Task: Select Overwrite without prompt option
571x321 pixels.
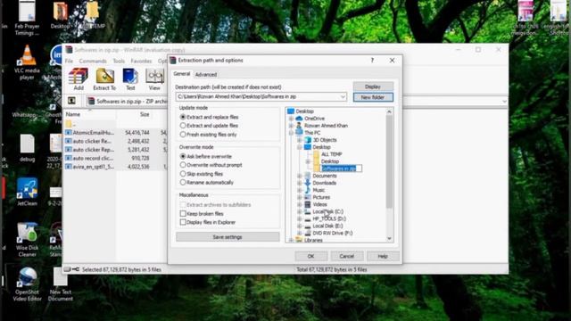Action: click(x=211, y=165)
